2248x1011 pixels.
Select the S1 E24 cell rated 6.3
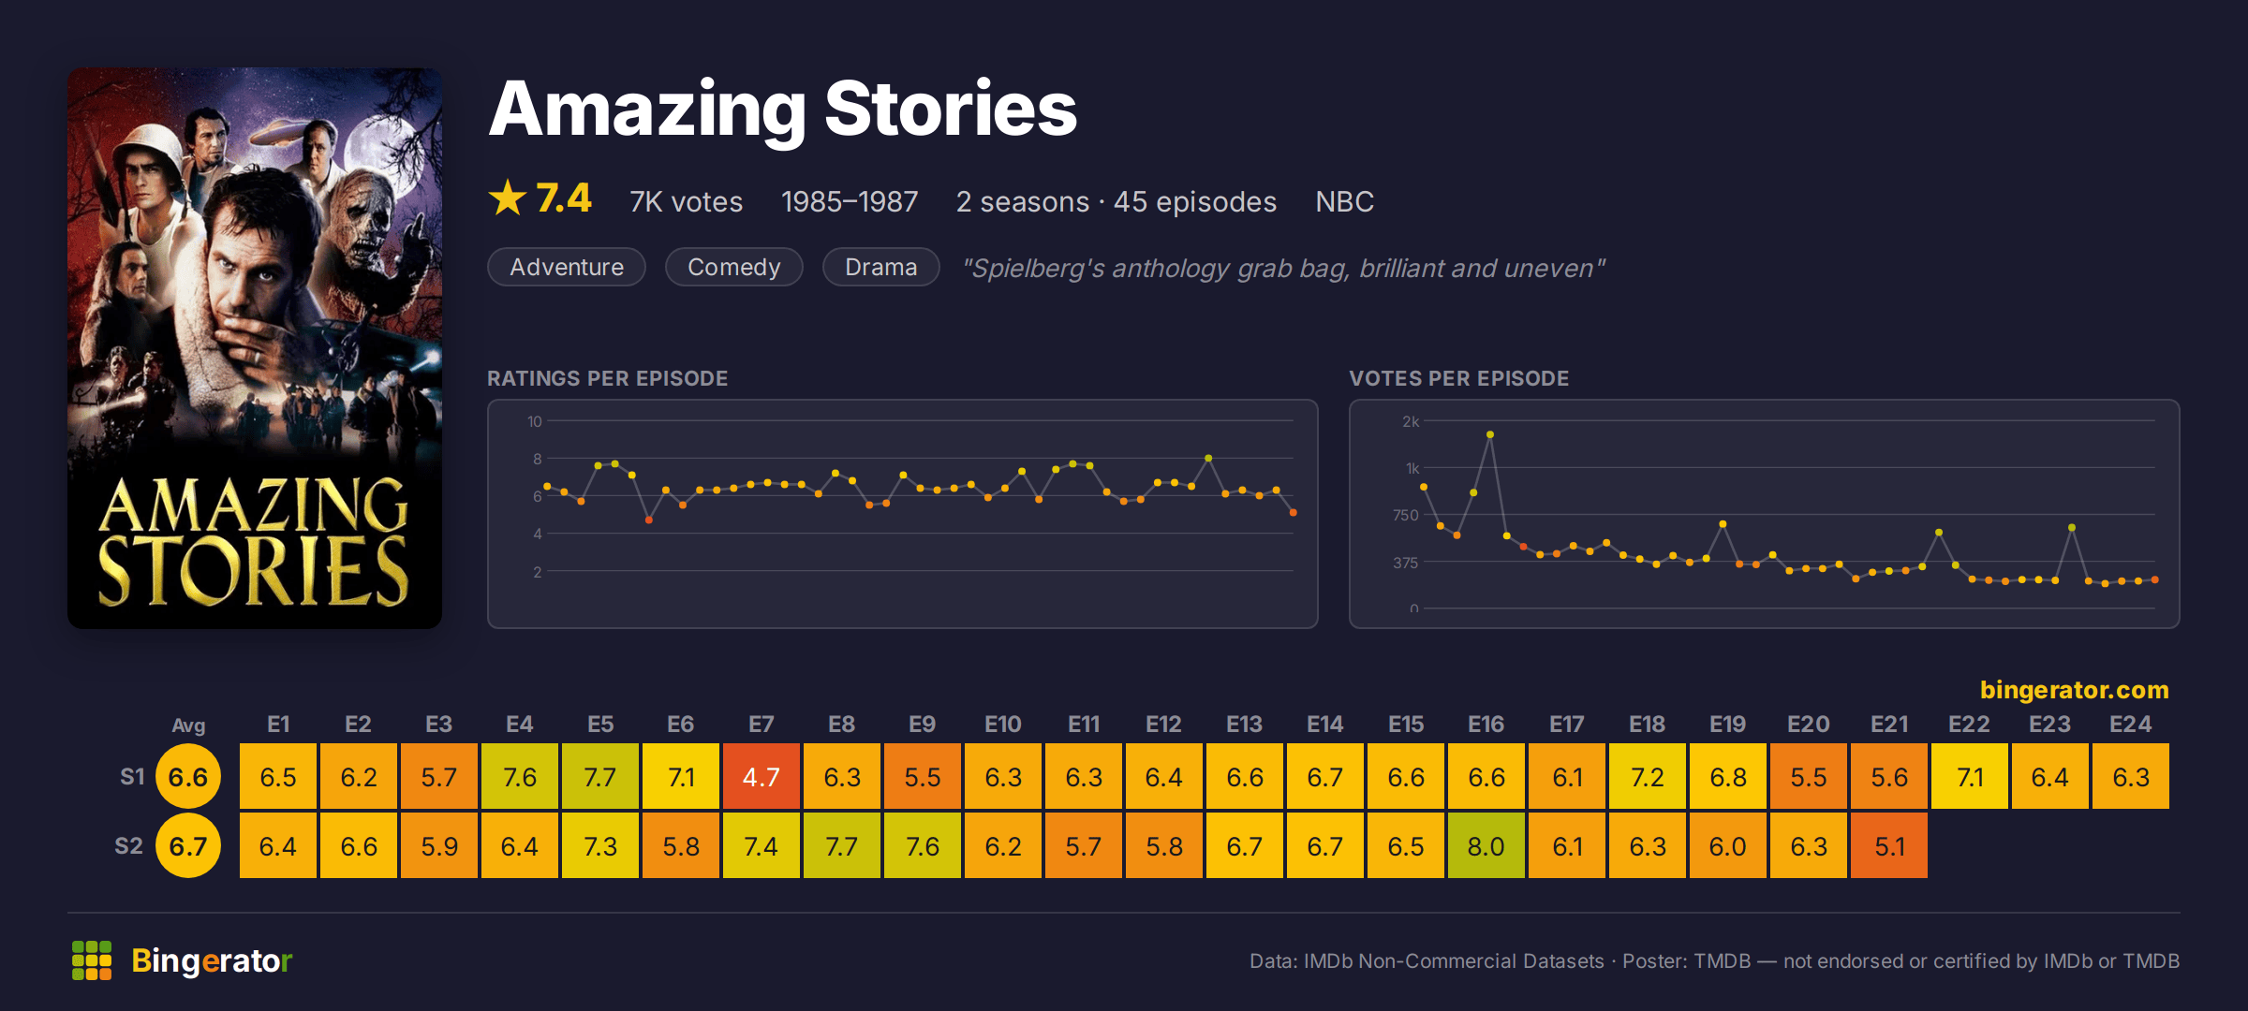2131,777
